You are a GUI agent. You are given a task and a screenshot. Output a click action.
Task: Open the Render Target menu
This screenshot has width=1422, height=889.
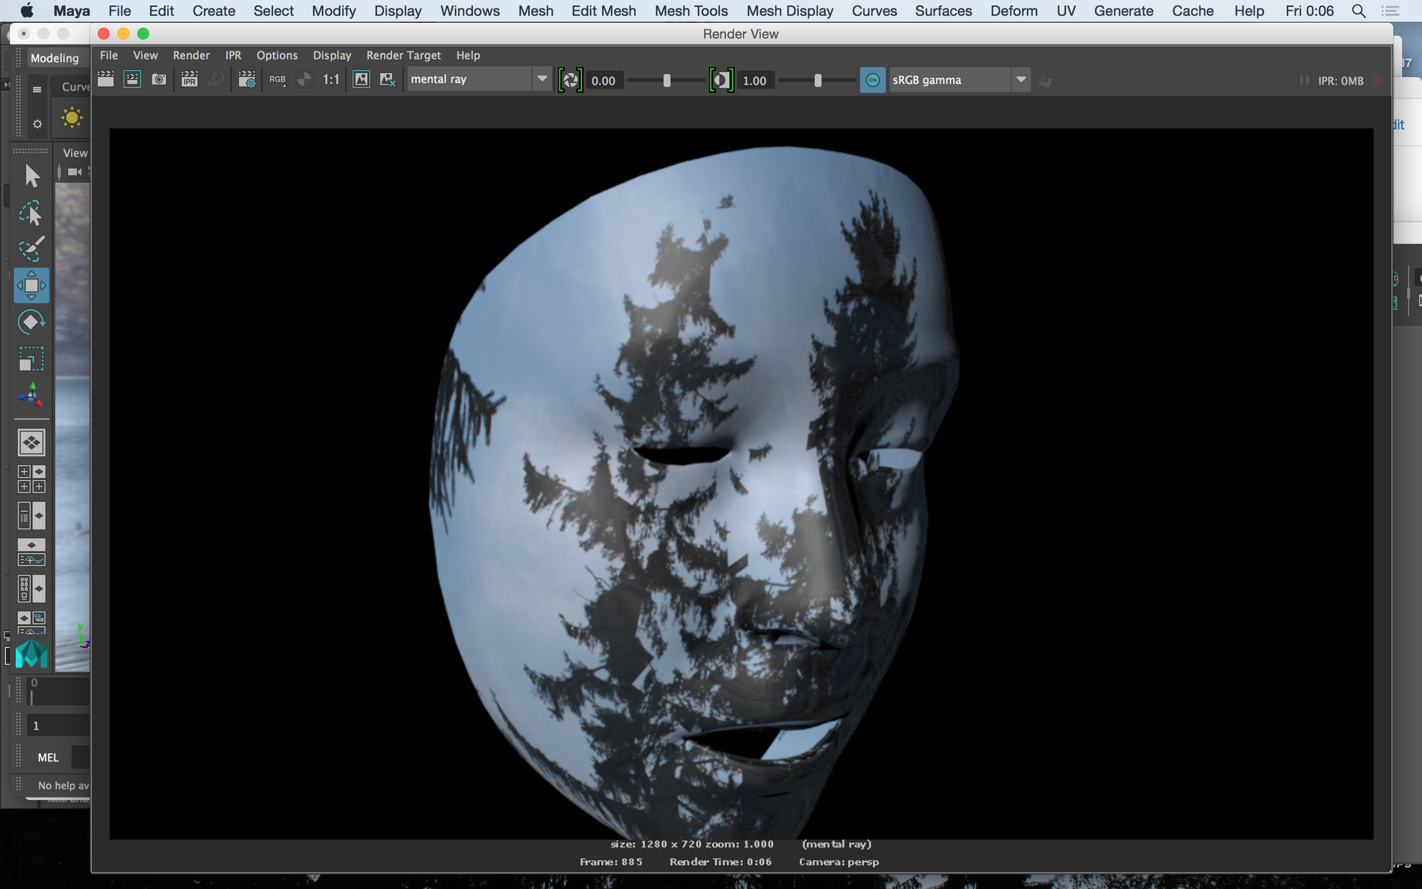coord(403,55)
